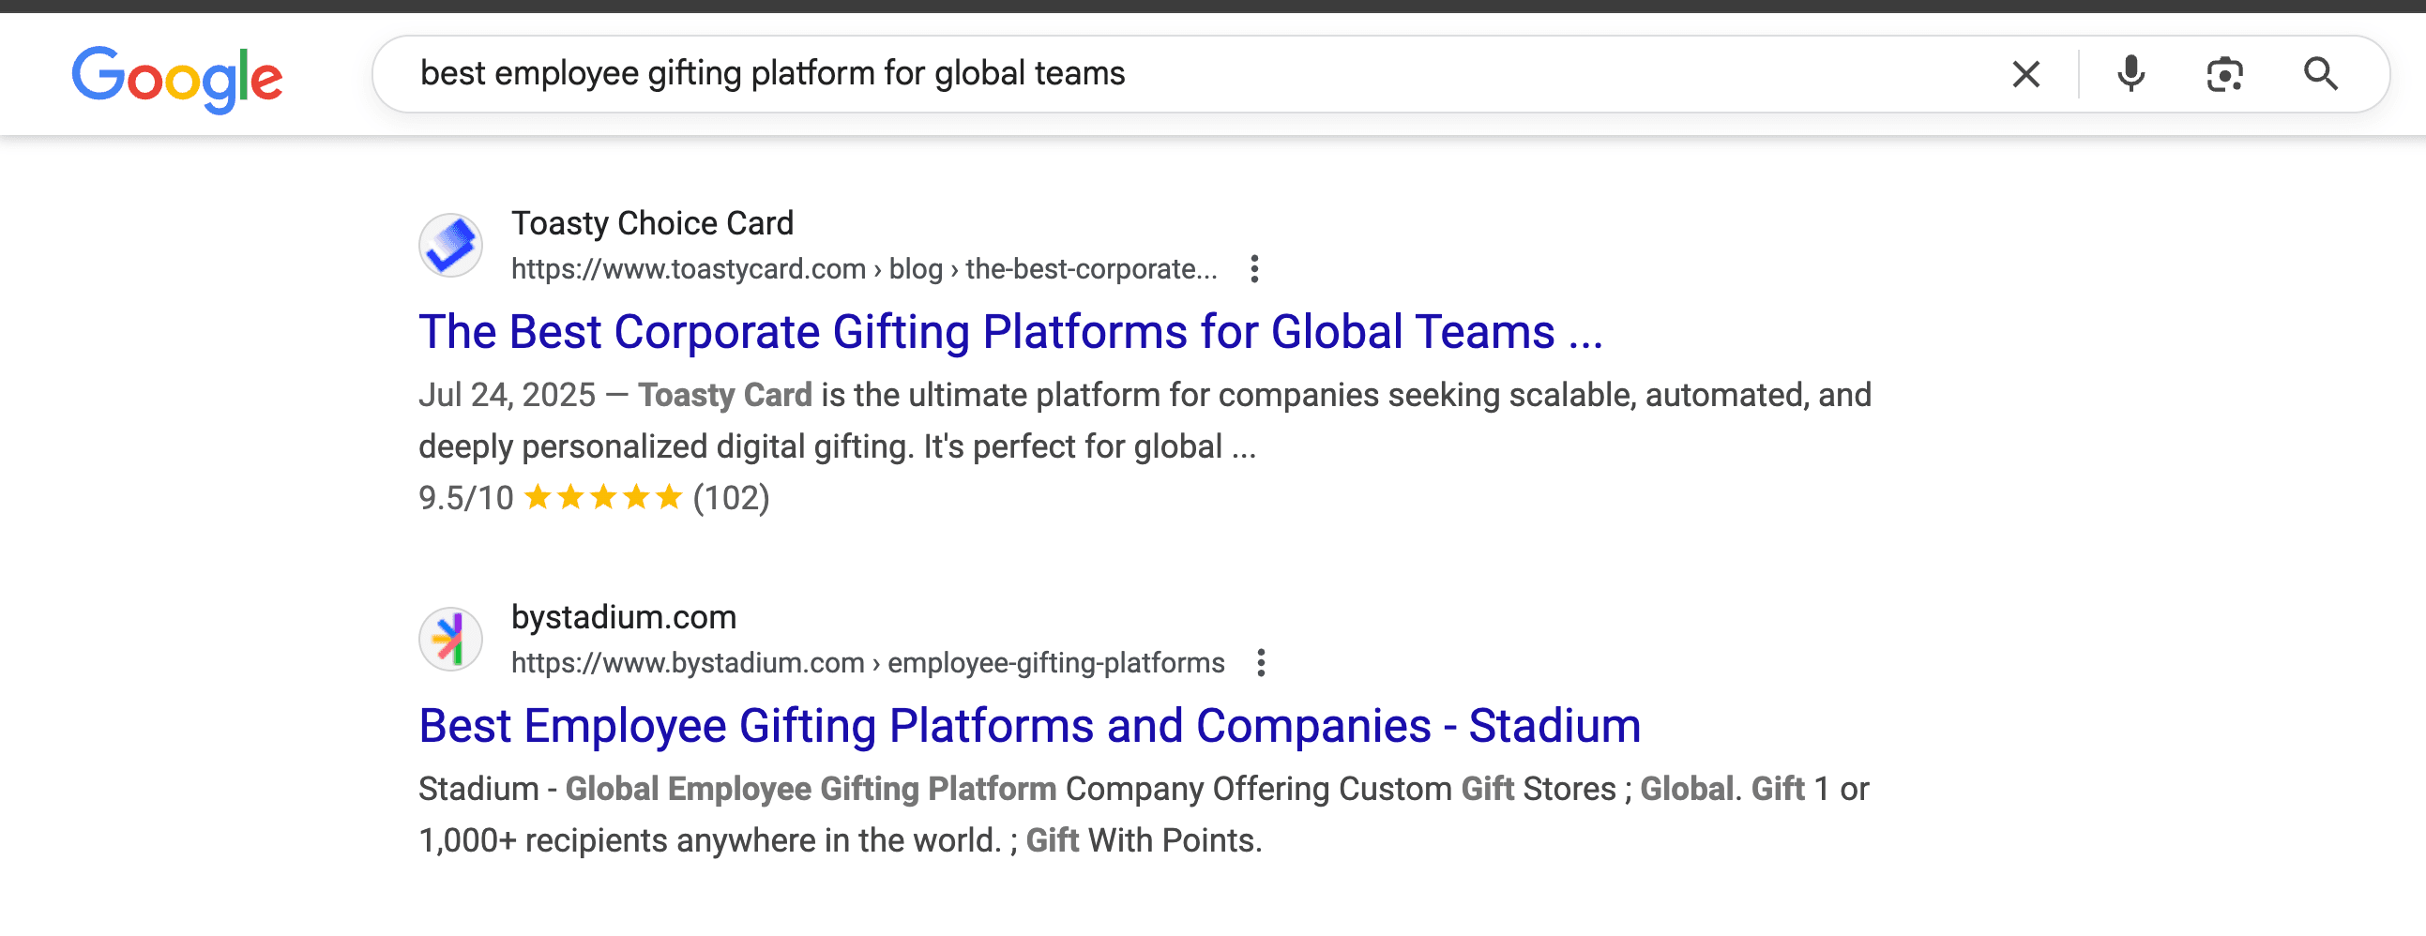Clear the search query with the X
Viewport: 2426px width, 936px height.
click(2025, 73)
